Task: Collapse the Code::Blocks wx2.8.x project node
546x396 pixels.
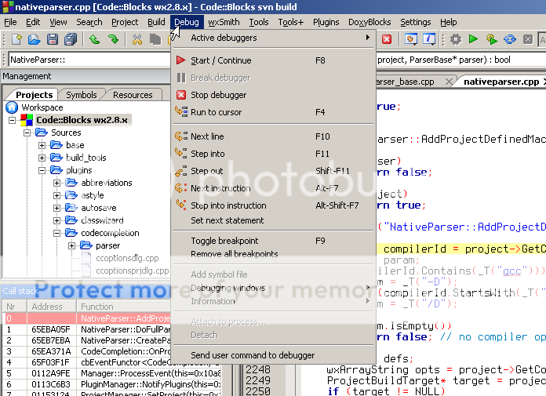Action: click(13, 121)
